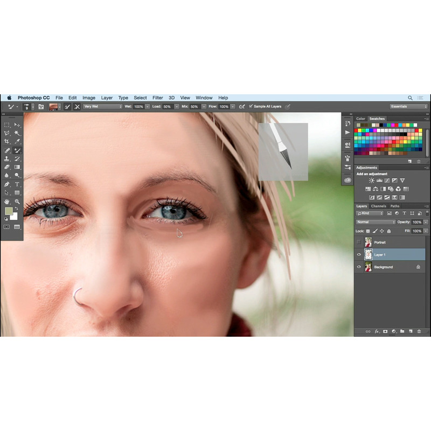Create a new layer in Layers panel
This screenshot has height=431, width=431.
click(410, 331)
